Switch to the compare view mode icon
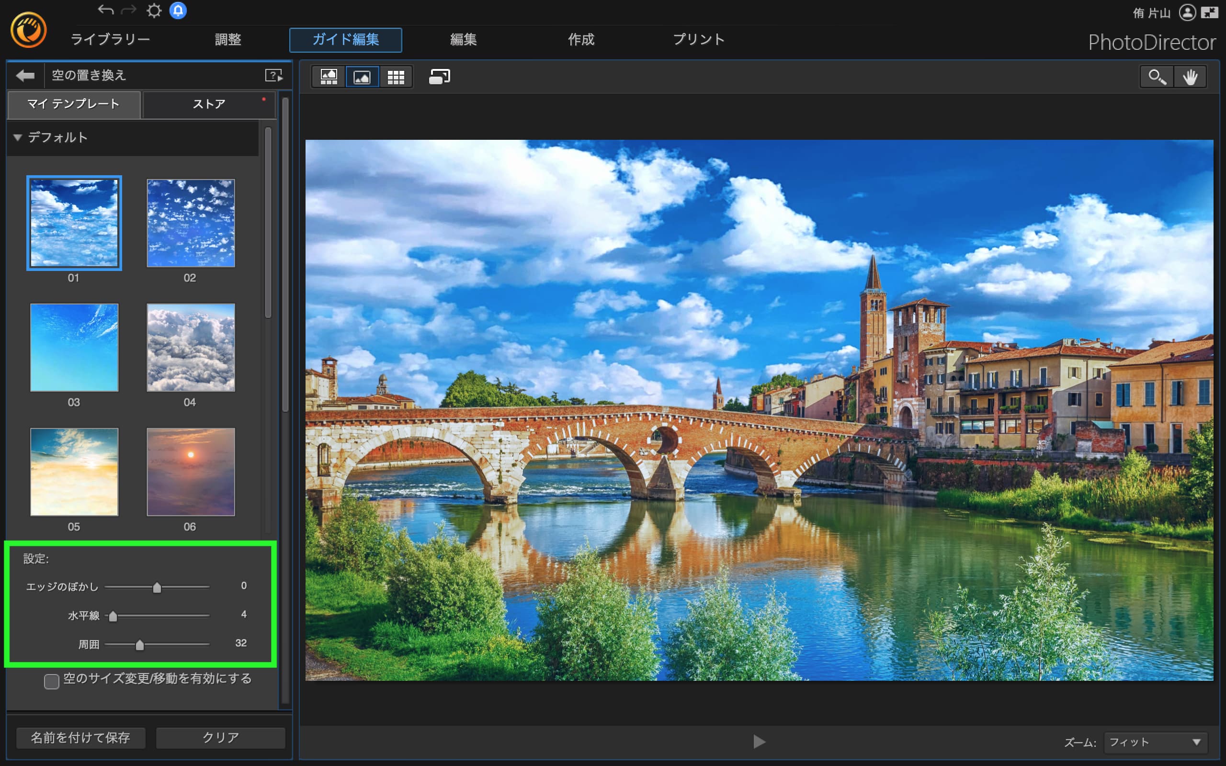The image size is (1226, 766). tap(329, 77)
